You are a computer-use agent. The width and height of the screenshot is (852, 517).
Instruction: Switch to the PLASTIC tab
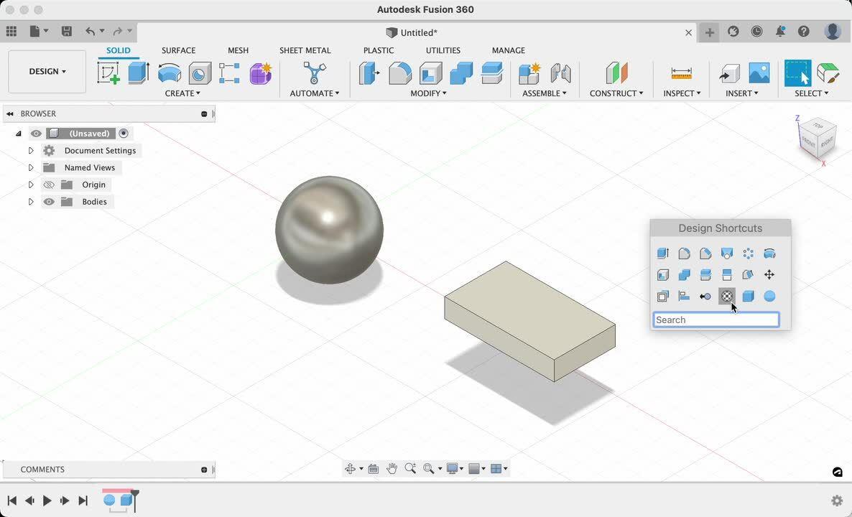(379, 50)
